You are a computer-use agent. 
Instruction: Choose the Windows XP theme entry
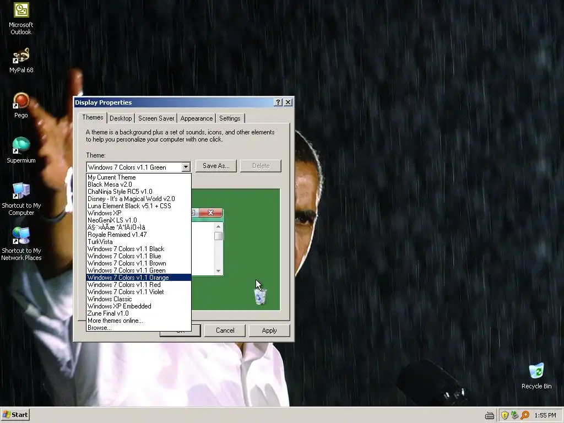tap(138, 213)
